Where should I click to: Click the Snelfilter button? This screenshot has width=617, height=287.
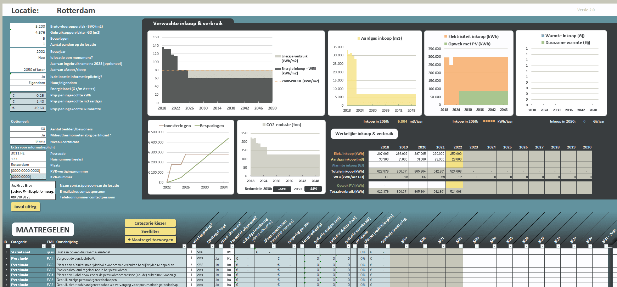150,231
